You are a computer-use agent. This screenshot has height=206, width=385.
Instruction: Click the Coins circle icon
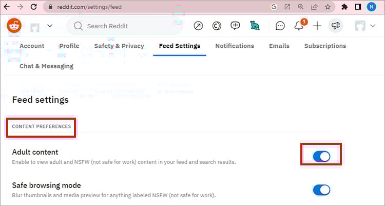pos(217,26)
